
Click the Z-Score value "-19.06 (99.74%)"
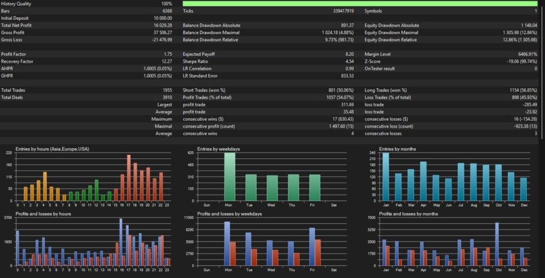pos(522,62)
